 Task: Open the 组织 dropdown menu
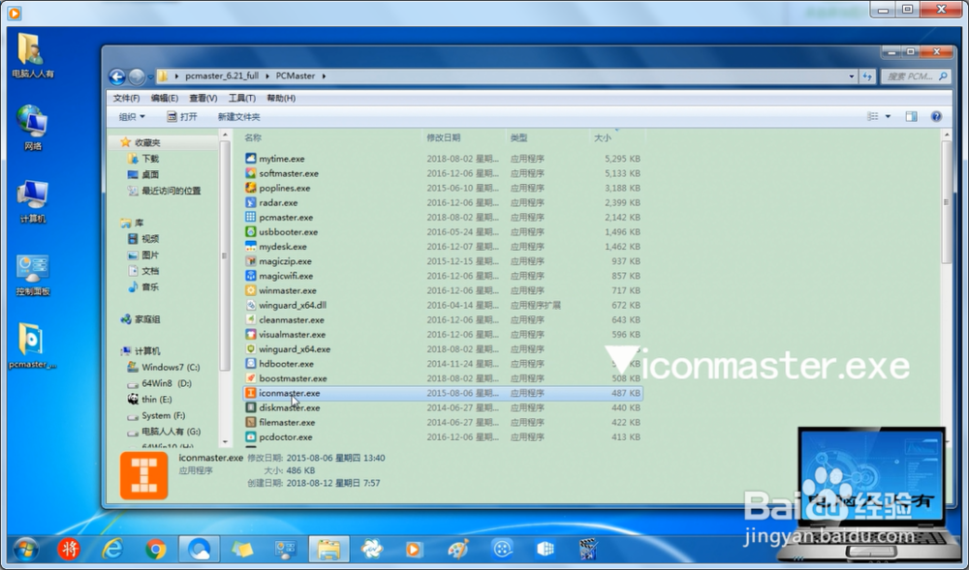(x=132, y=116)
